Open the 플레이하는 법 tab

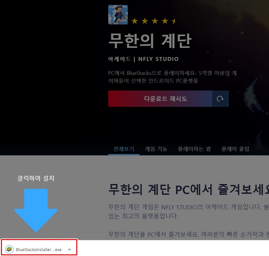(x=194, y=149)
